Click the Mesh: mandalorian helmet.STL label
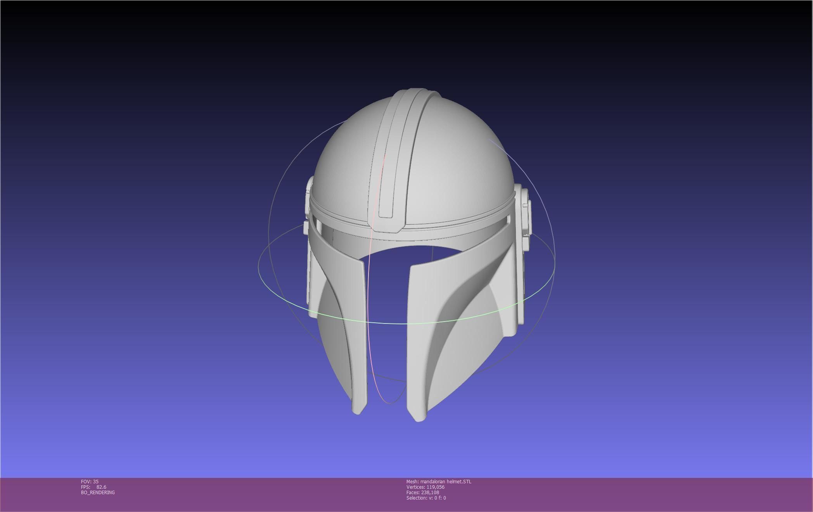The width and height of the screenshot is (813, 512). tap(439, 481)
